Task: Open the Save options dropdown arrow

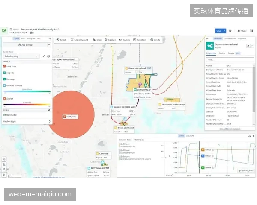Action: pos(224,31)
